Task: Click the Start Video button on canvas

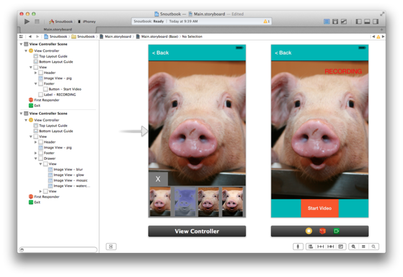Action: (319, 208)
